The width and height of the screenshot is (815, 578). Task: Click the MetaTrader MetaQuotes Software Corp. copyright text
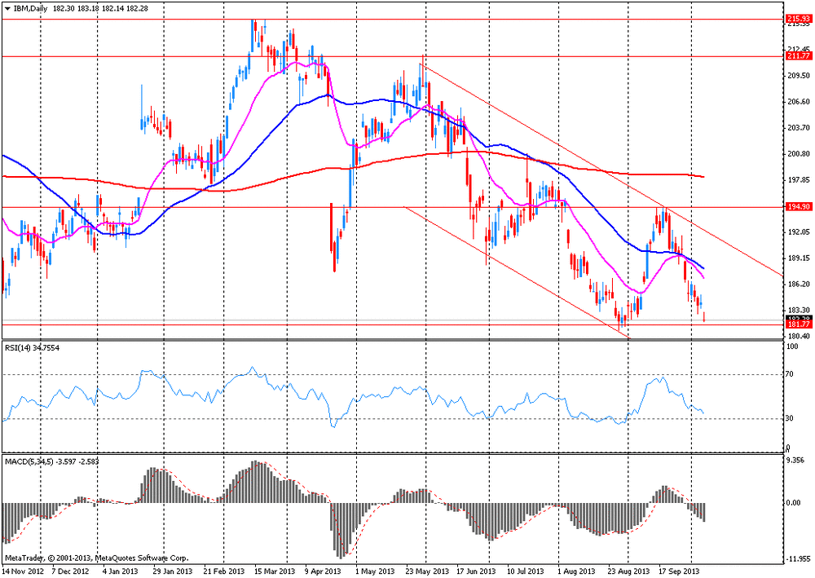click(95, 558)
